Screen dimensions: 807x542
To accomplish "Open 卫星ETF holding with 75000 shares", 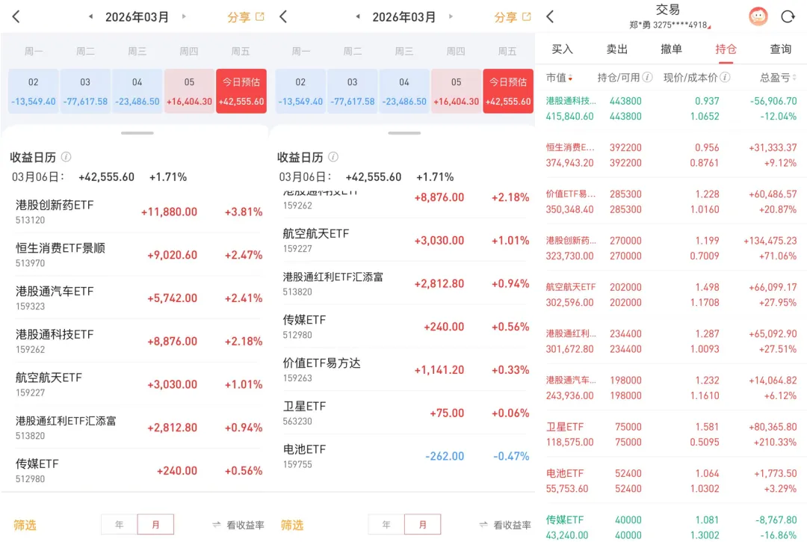I will (x=671, y=434).
